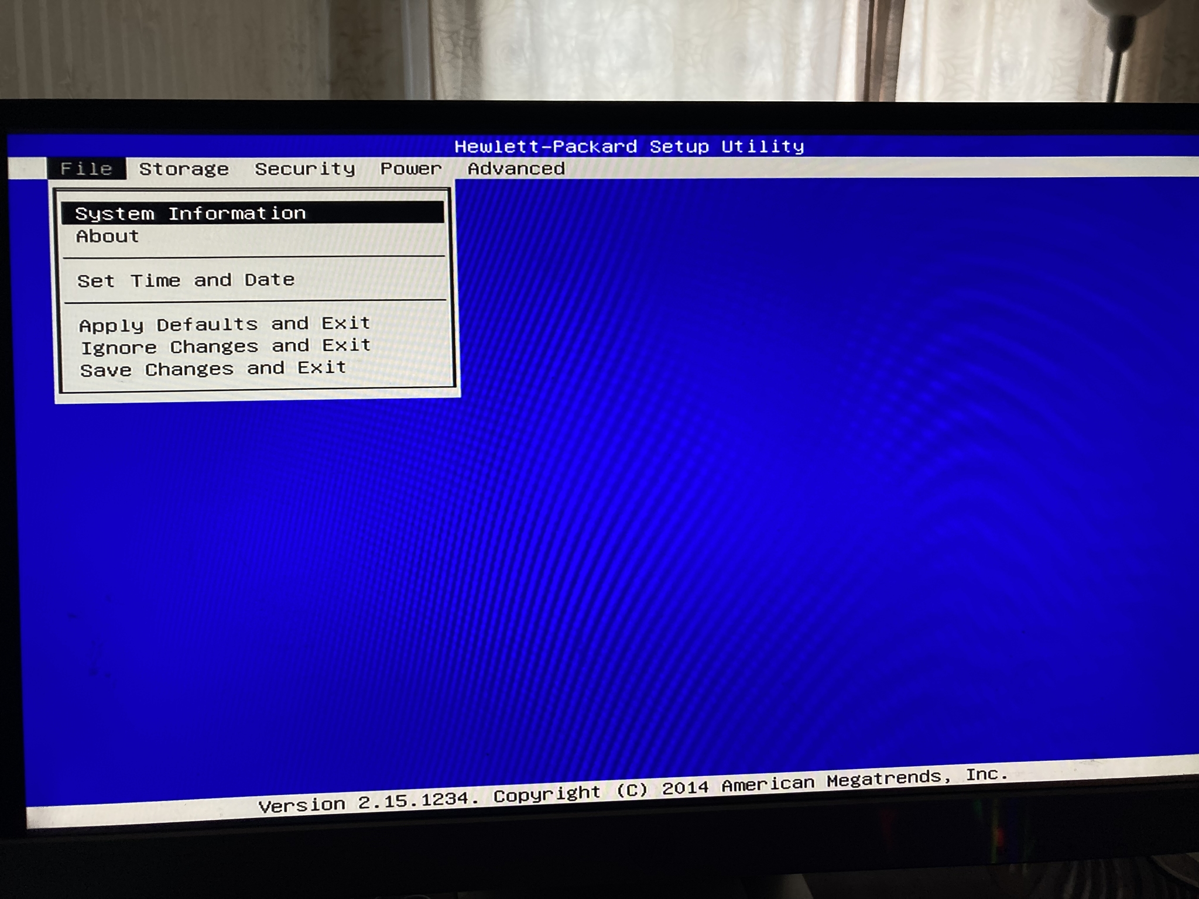1199x899 pixels.
Task: Select System Information entry
Action: (x=253, y=212)
